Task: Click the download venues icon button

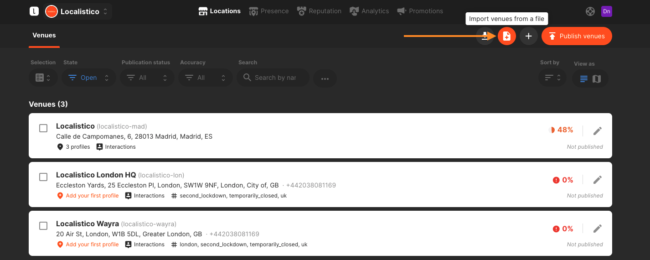Action: 485,36
